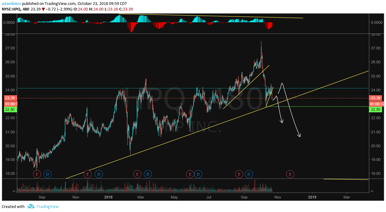This screenshot has height=212, width=386.
Task: Click green 22.80 price tag on the left axis
Action: 11,109
